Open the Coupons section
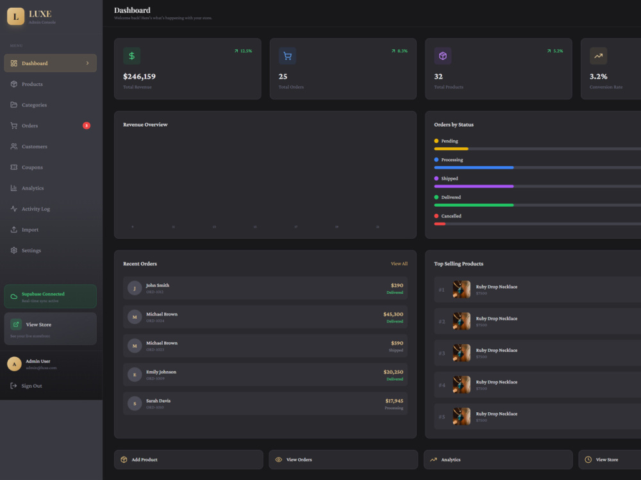This screenshot has width=641, height=480. click(50, 167)
